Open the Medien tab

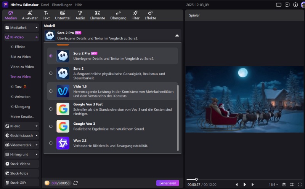(x=11, y=15)
